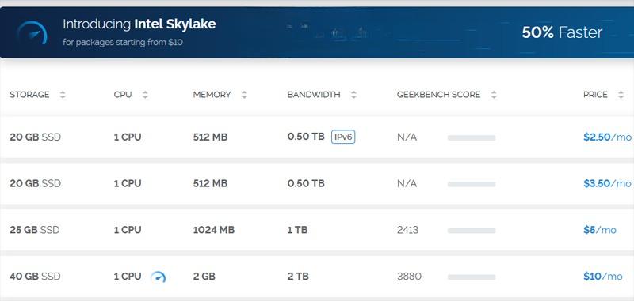
Task: Click the 3880 Geekbench score
Action: pyautogui.click(x=409, y=277)
